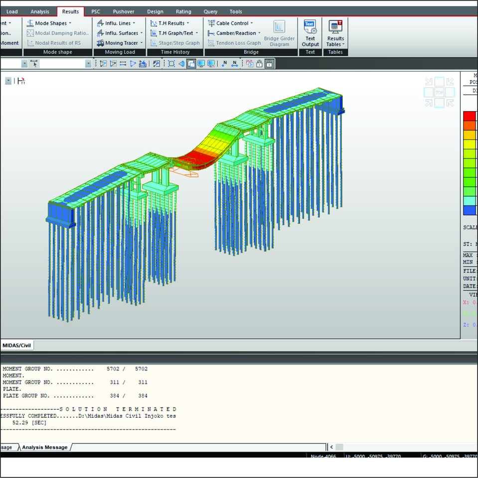Open the Cable Control dropdown
This screenshot has width=478, height=478.
coord(230,23)
